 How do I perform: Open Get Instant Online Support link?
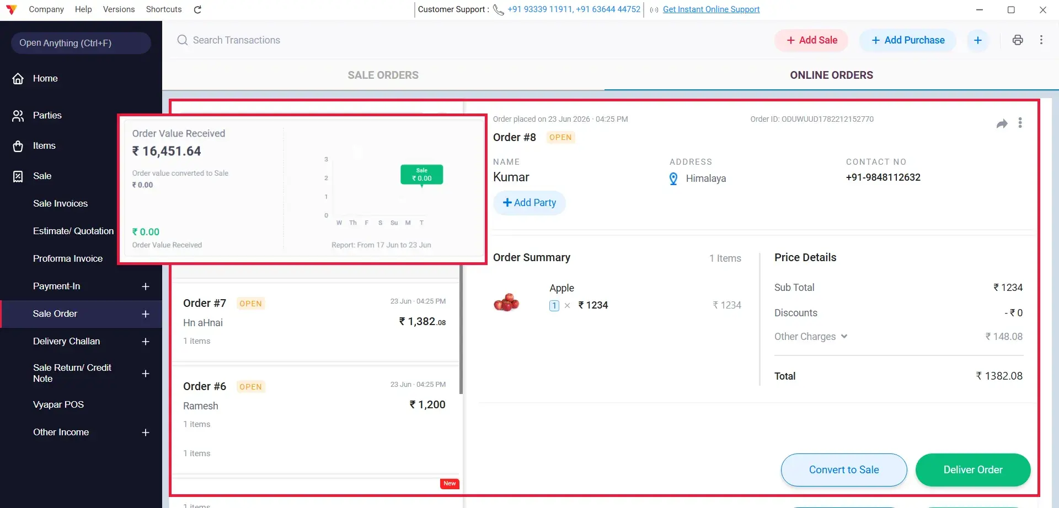point(711,9)
